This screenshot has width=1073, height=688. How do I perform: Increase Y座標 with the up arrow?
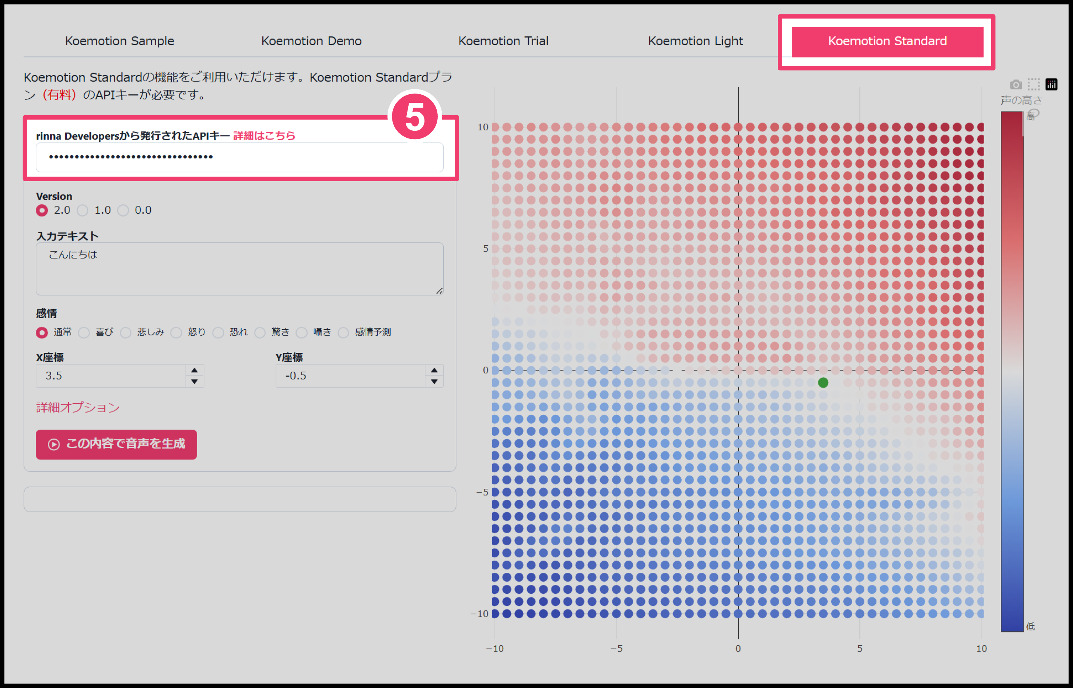[434, 371]
